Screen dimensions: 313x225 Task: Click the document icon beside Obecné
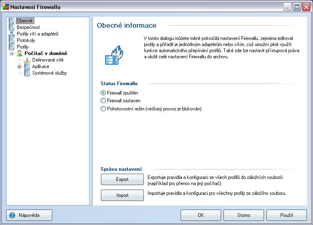click(11, 21)
